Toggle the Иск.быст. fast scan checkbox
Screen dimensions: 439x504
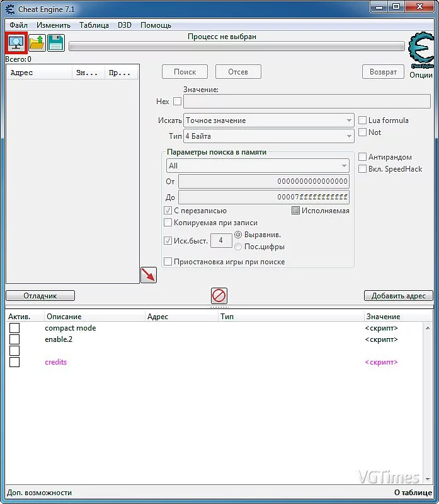click(168, 240)
